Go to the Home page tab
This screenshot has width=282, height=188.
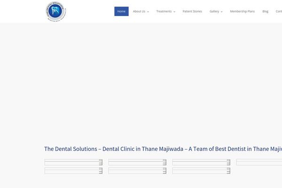tap(121, 11)
